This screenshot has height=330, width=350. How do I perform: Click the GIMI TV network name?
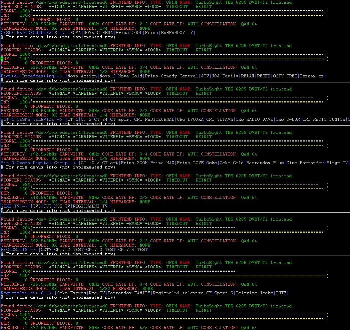(10, 206)
